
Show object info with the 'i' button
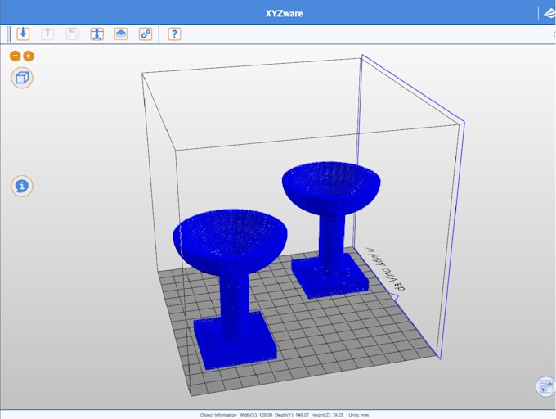pos(22,186)
